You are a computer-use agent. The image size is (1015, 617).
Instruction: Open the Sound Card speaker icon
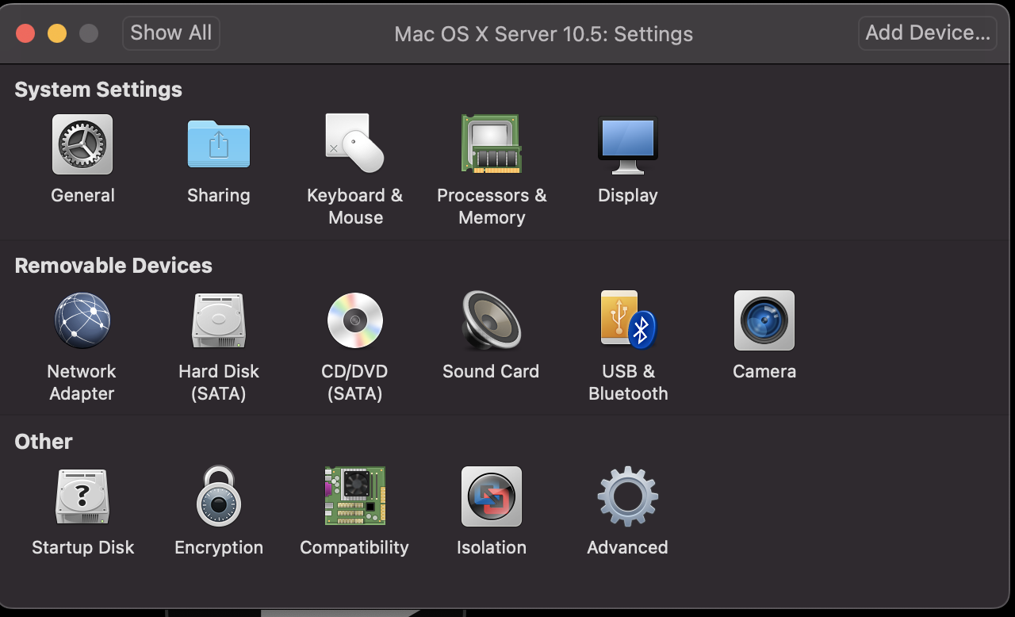tap(491, 320)
